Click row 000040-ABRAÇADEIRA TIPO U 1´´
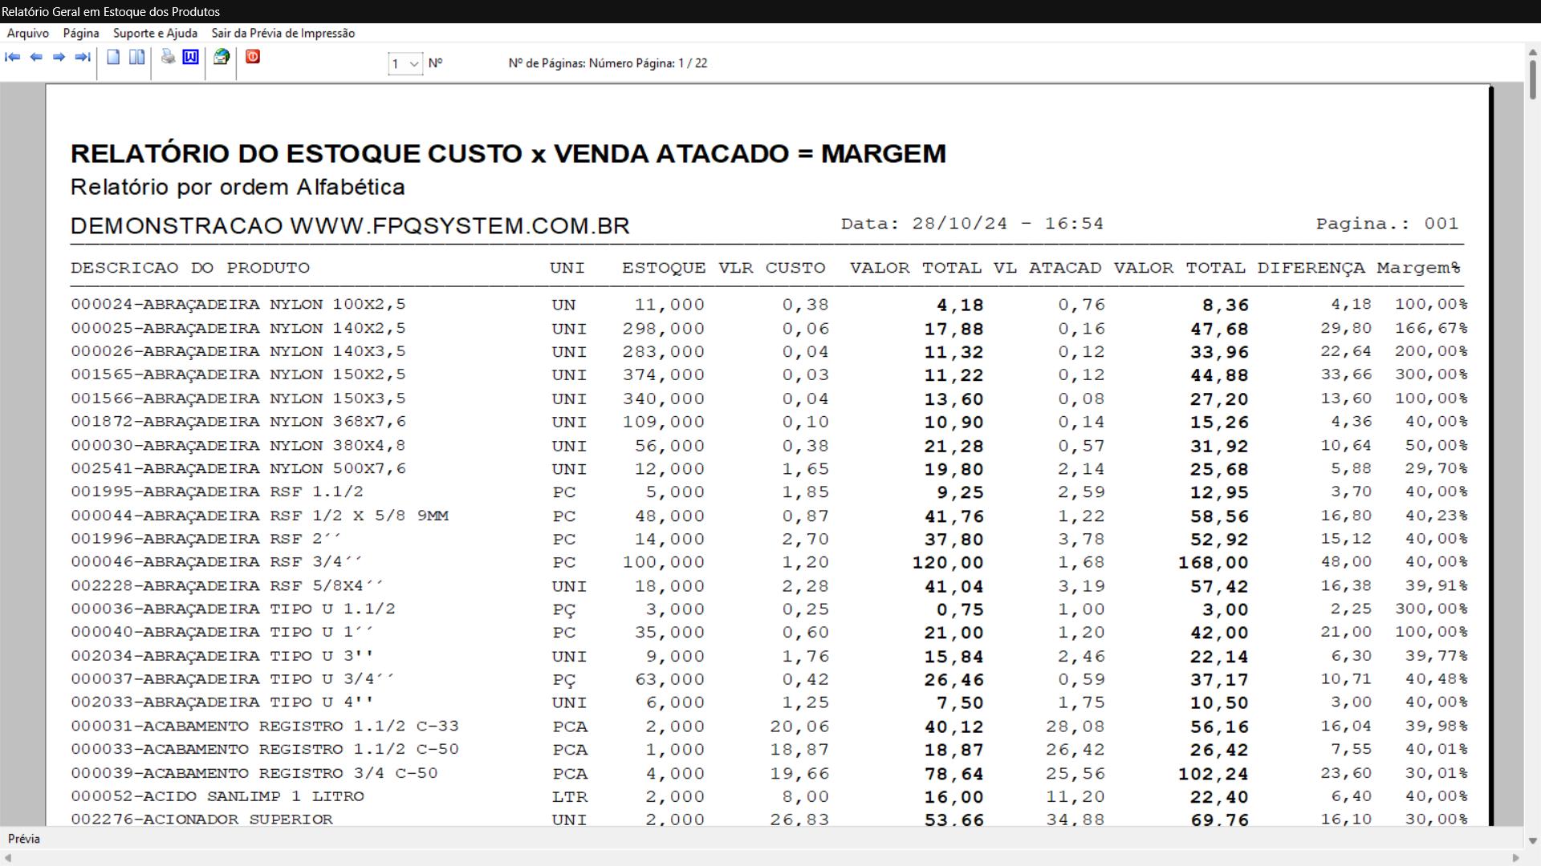The height and width of the screenshot is (866, 1541). [x=769, y=633]
